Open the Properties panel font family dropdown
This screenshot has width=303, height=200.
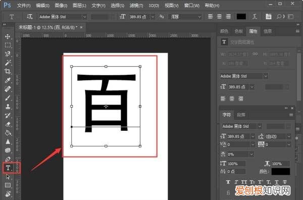pyautogui.click(x=266, y=76)
